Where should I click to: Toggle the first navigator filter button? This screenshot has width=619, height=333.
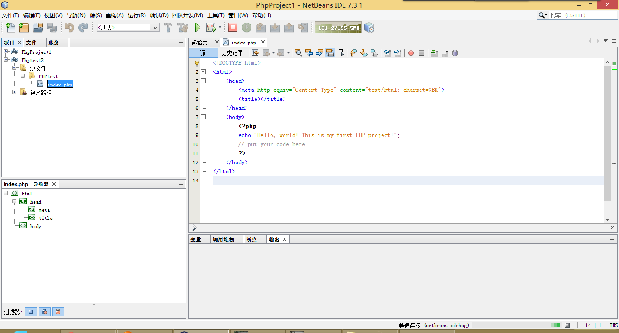click(31, 312)
